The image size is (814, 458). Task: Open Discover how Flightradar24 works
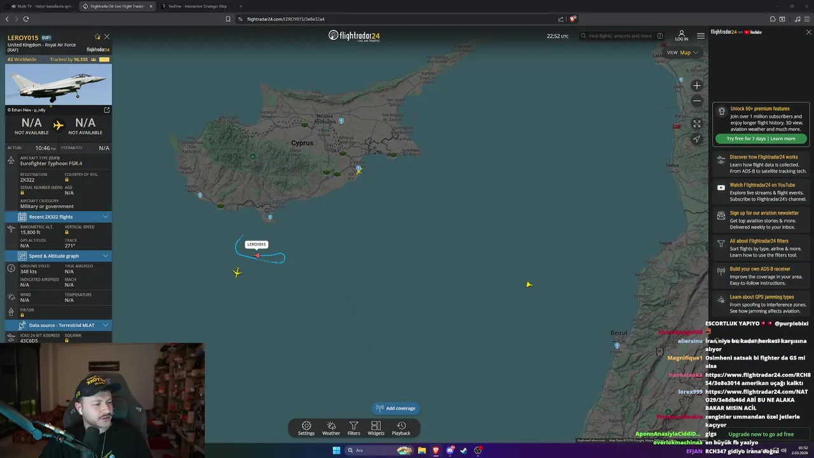(x=761, y=164)
